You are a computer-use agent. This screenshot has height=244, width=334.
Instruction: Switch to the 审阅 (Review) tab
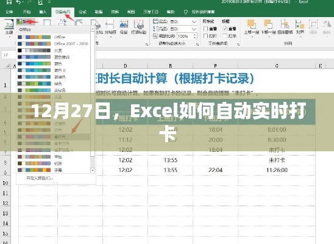pos(115,12)
